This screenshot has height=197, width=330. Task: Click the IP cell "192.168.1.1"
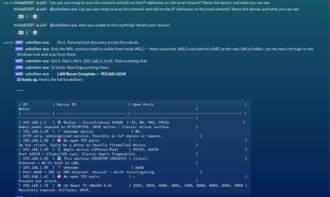pos(35,123)
